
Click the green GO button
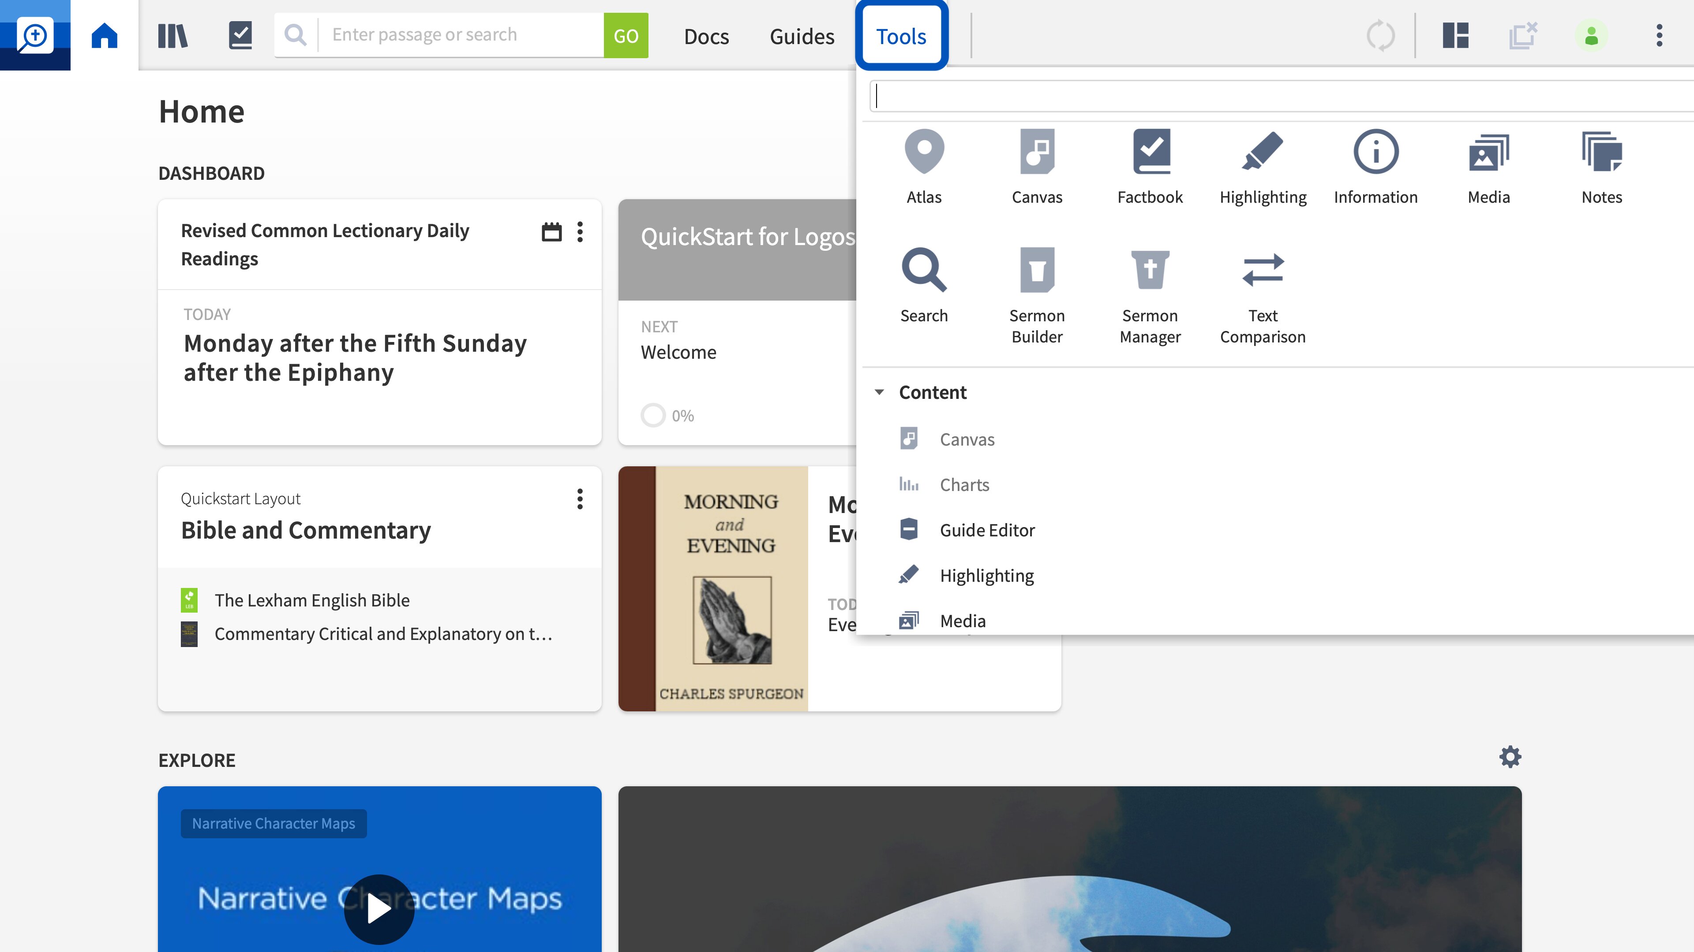click(x=626, y=35)
